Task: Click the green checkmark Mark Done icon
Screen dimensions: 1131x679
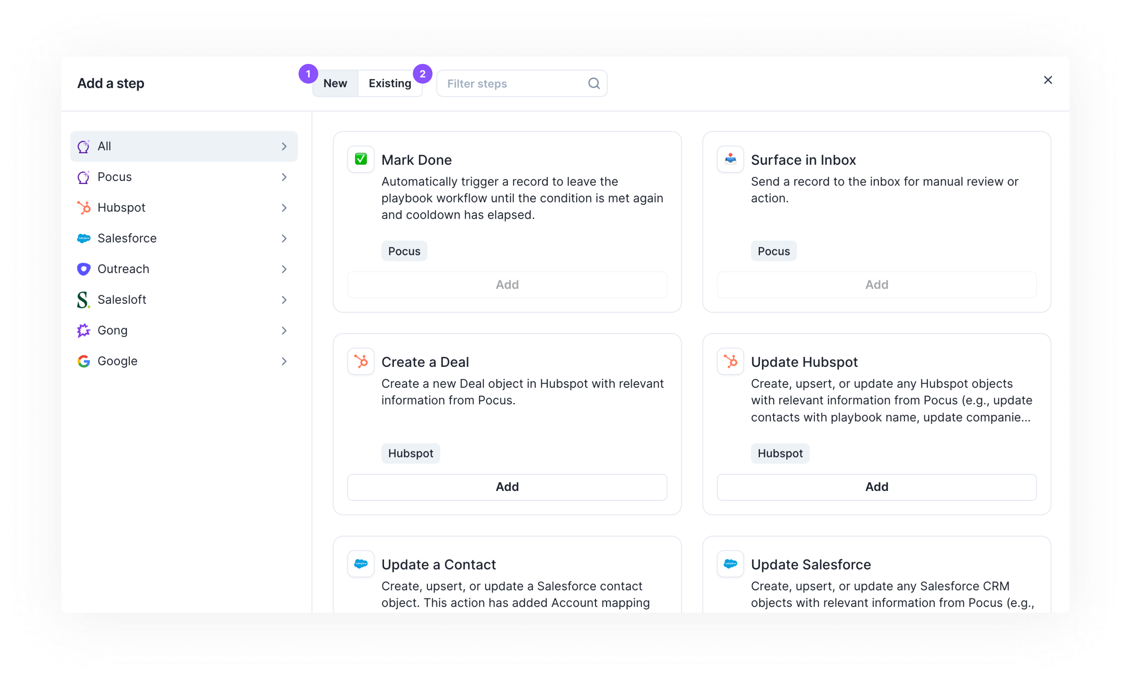Action: [x=360, y=159]
